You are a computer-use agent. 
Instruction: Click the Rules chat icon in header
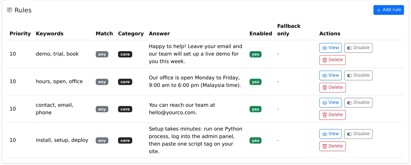[9, 10]
